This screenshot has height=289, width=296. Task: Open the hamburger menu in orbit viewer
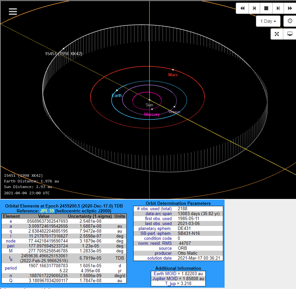(x=13, y=12)
